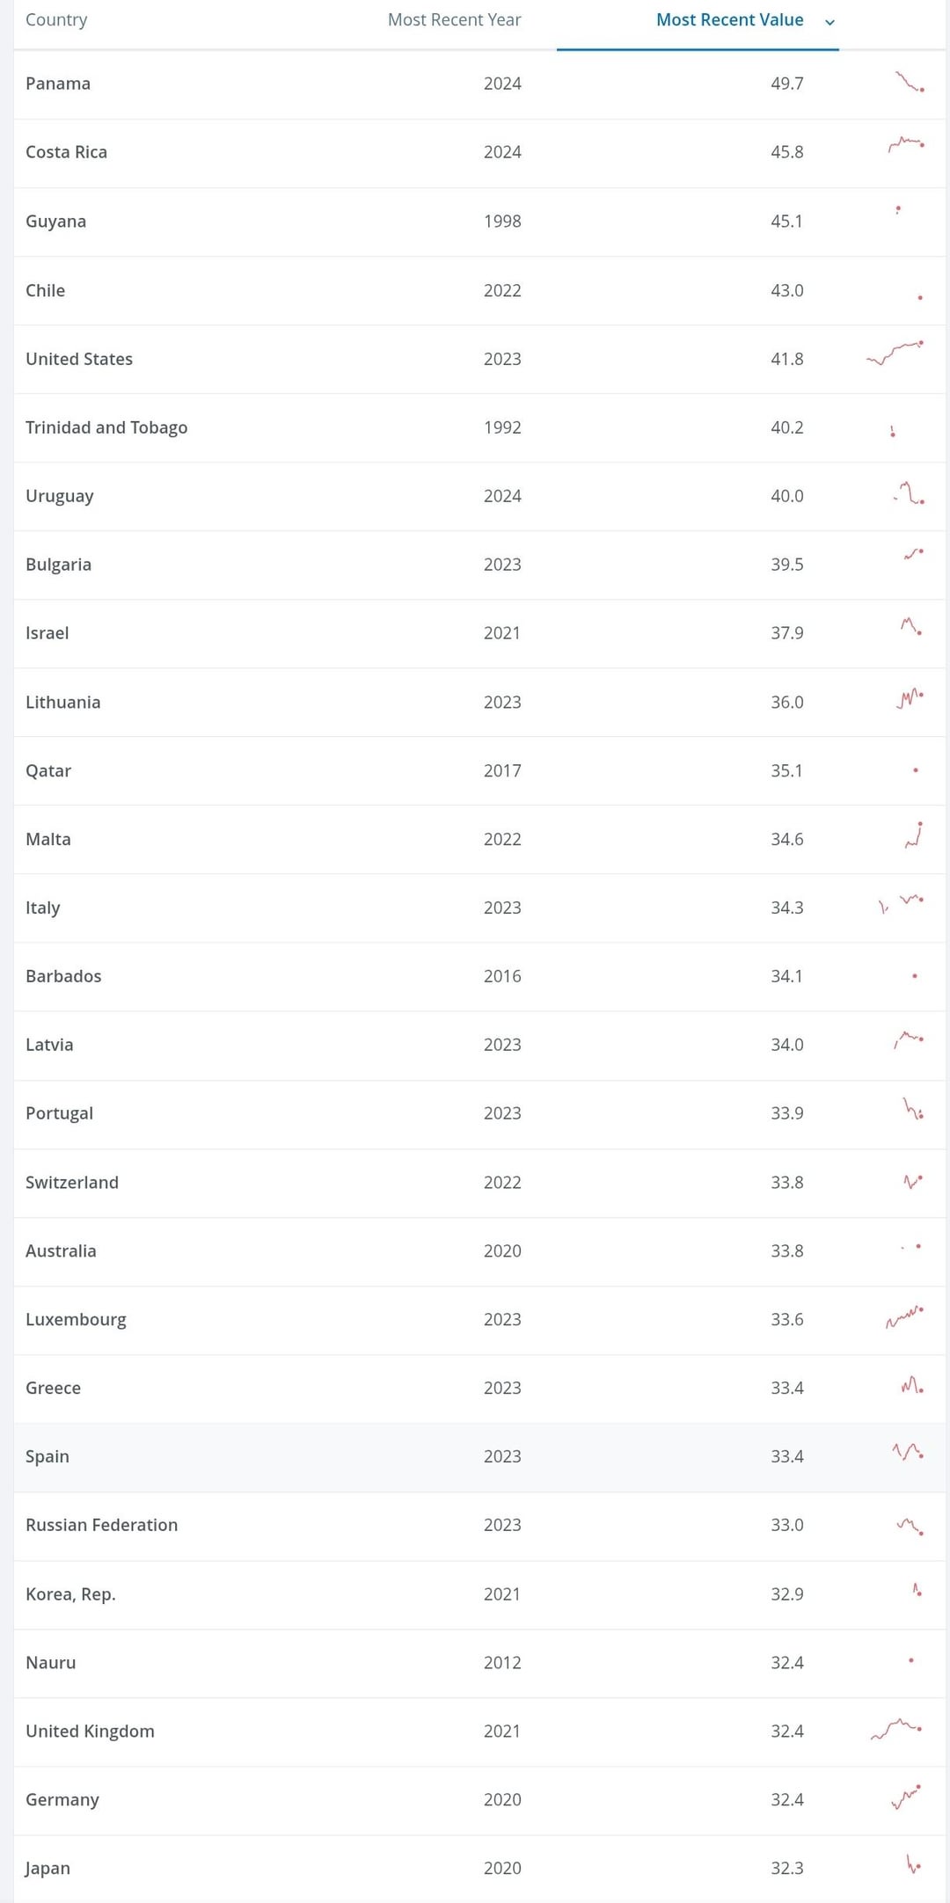Open the United Kingdom sparkline graph
The width and height of the screenshot is (950, 1903).
pos(896,1728)
